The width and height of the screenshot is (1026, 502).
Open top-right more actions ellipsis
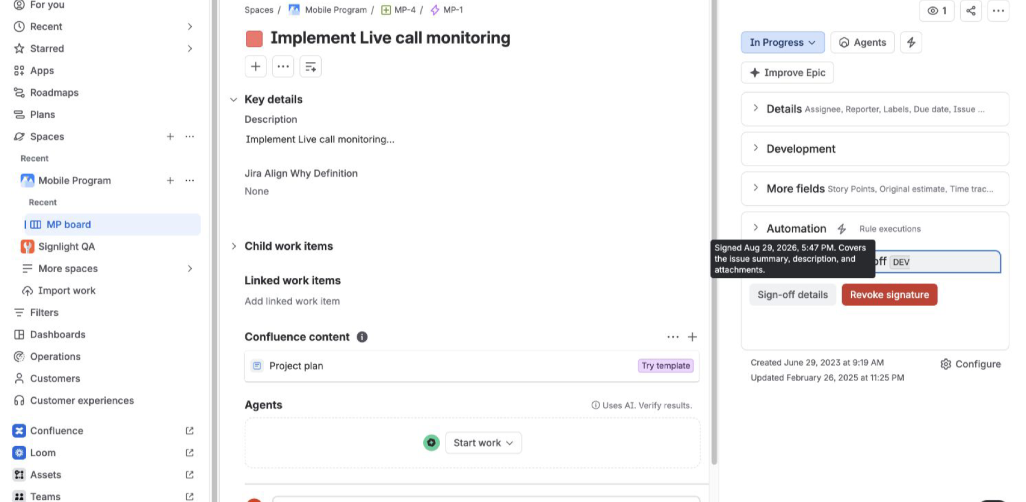[x=998, y=11]
